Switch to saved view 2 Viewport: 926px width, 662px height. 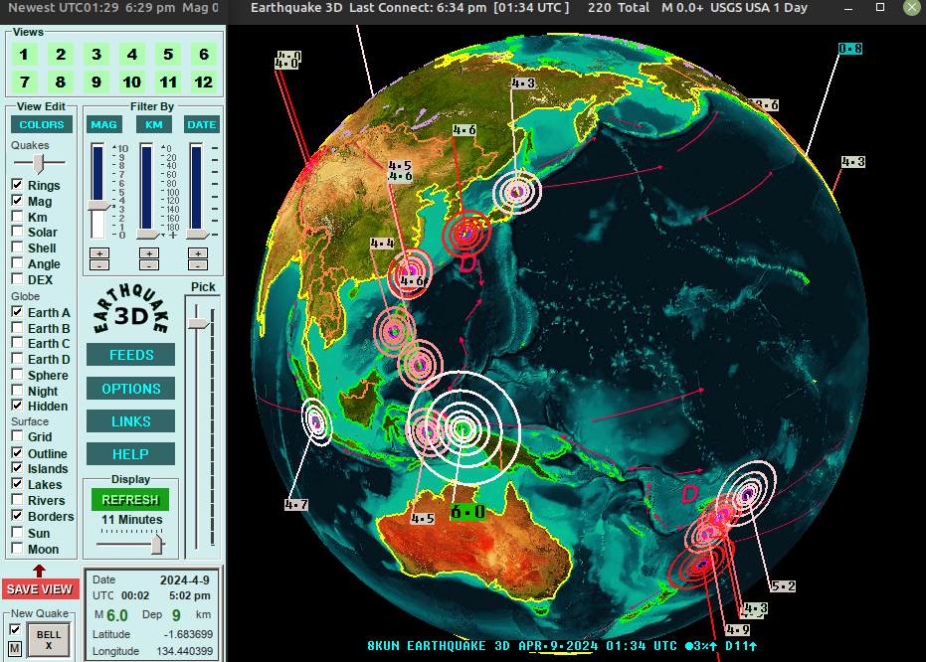(x=61, y=55)
